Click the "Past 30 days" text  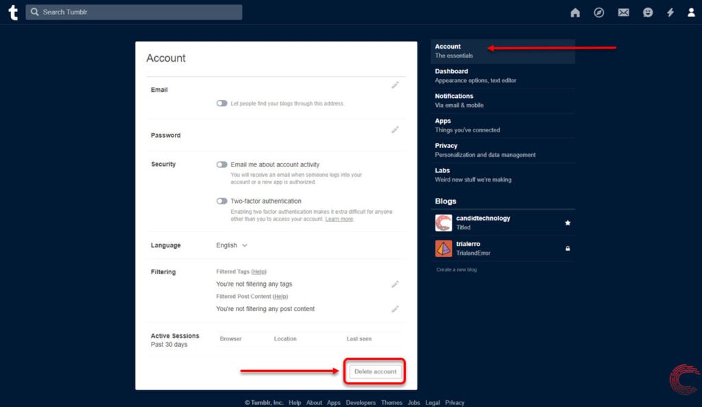coord(169,345)
